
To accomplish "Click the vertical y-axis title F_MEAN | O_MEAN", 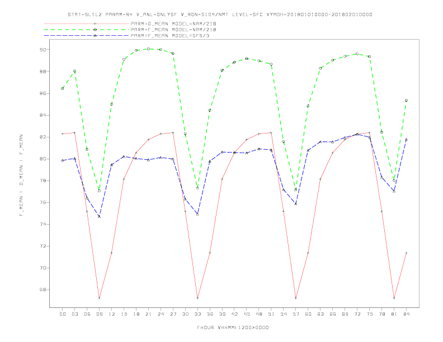I will (x=21, y=175).
